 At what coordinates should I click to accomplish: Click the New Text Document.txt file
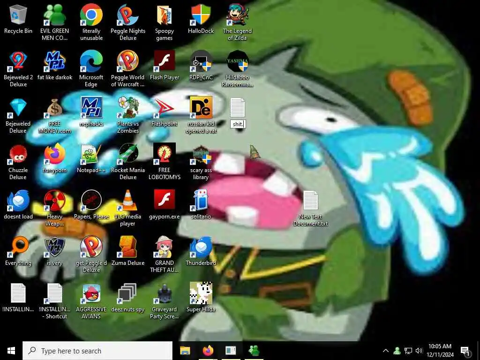310,201
